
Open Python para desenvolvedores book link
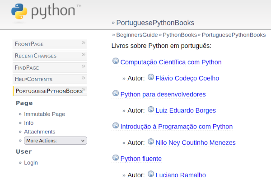(163, 94)
